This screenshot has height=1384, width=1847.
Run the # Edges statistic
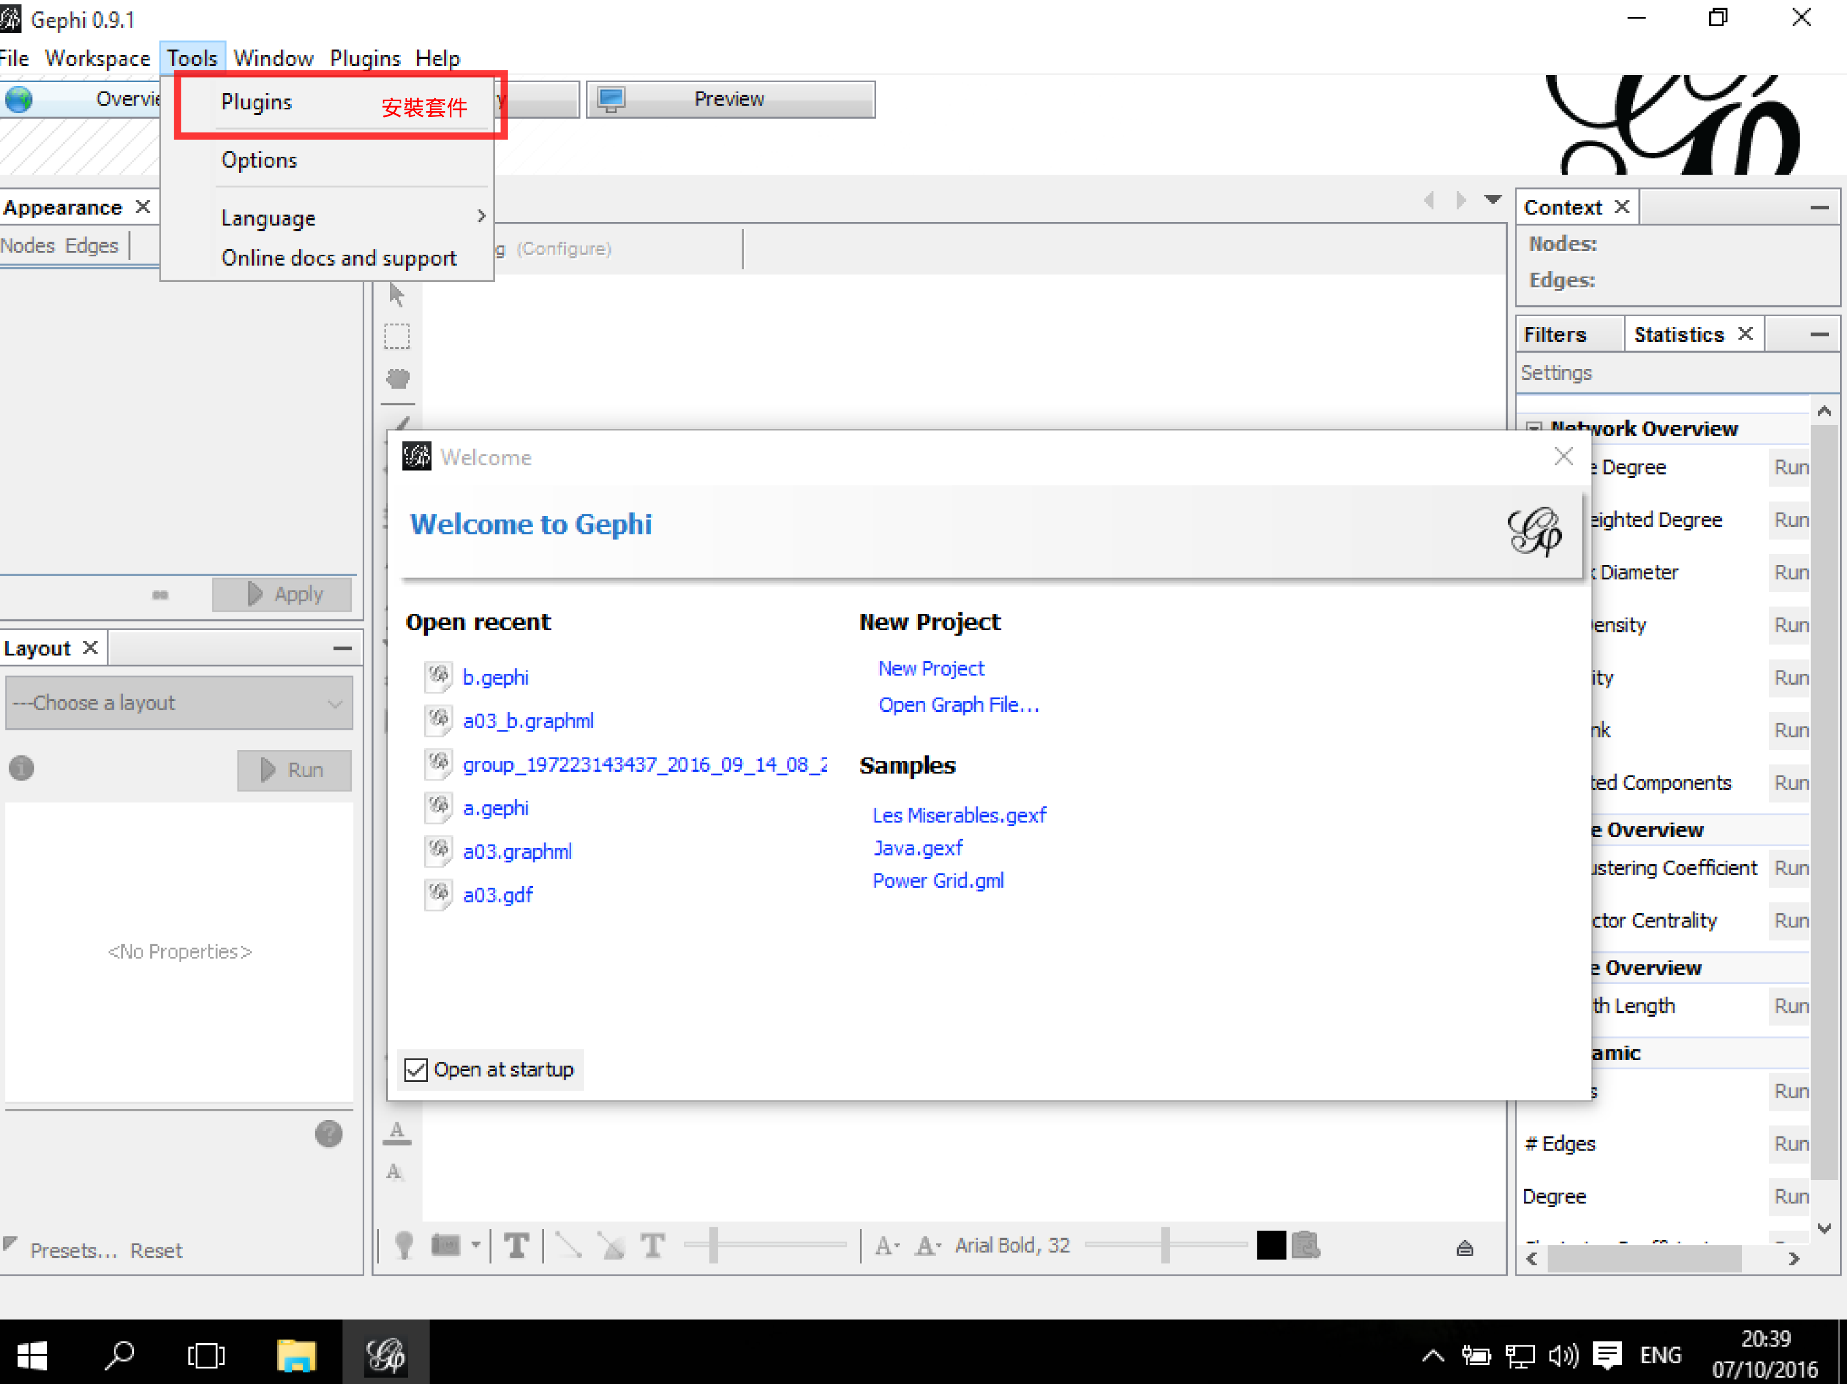point(1790,1143)
